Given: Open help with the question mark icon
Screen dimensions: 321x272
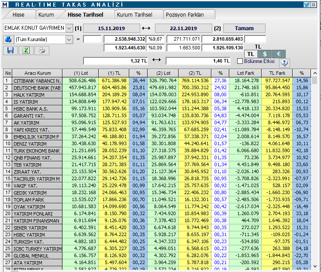Looking at the screenshot, I should tap(284, 63).
